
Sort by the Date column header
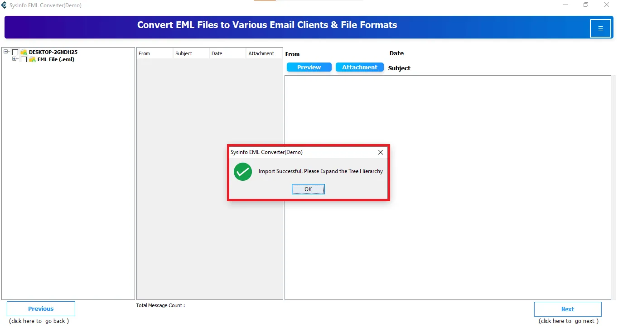pos(227,53)
